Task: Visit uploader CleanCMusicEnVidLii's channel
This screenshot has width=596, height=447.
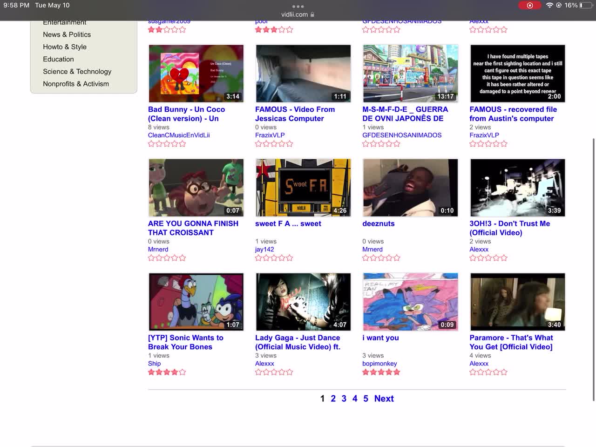Action: 179,135
